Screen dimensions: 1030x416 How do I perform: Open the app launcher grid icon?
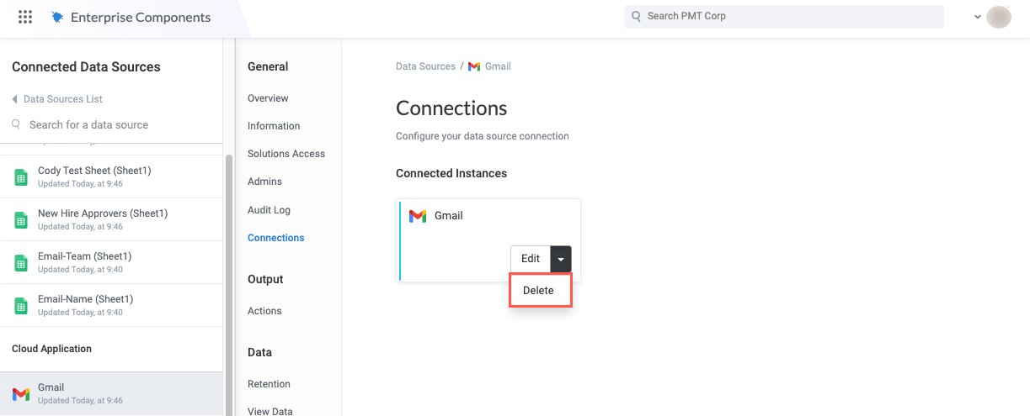(25, 17)
